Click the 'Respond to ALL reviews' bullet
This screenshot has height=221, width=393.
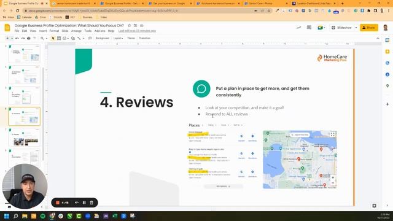[x=227, y=114]
